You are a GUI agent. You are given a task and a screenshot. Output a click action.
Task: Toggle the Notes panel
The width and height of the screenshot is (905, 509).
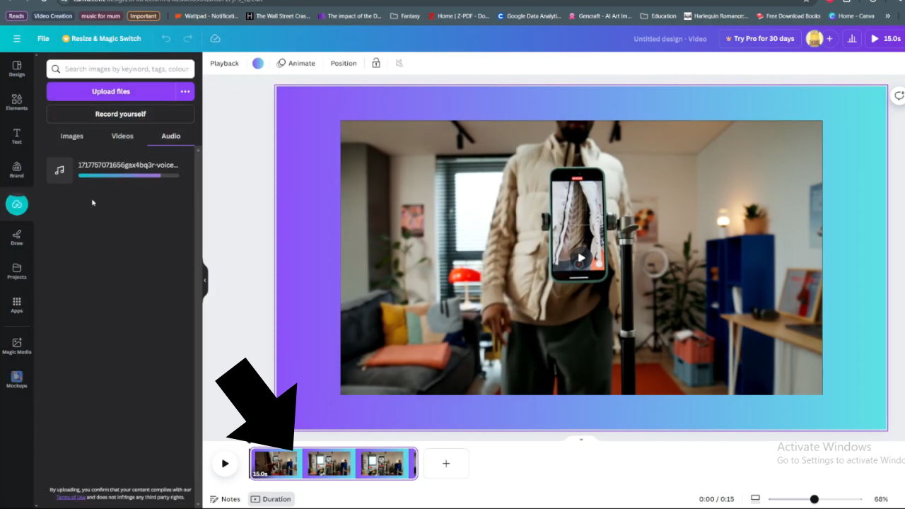(226, 499)
